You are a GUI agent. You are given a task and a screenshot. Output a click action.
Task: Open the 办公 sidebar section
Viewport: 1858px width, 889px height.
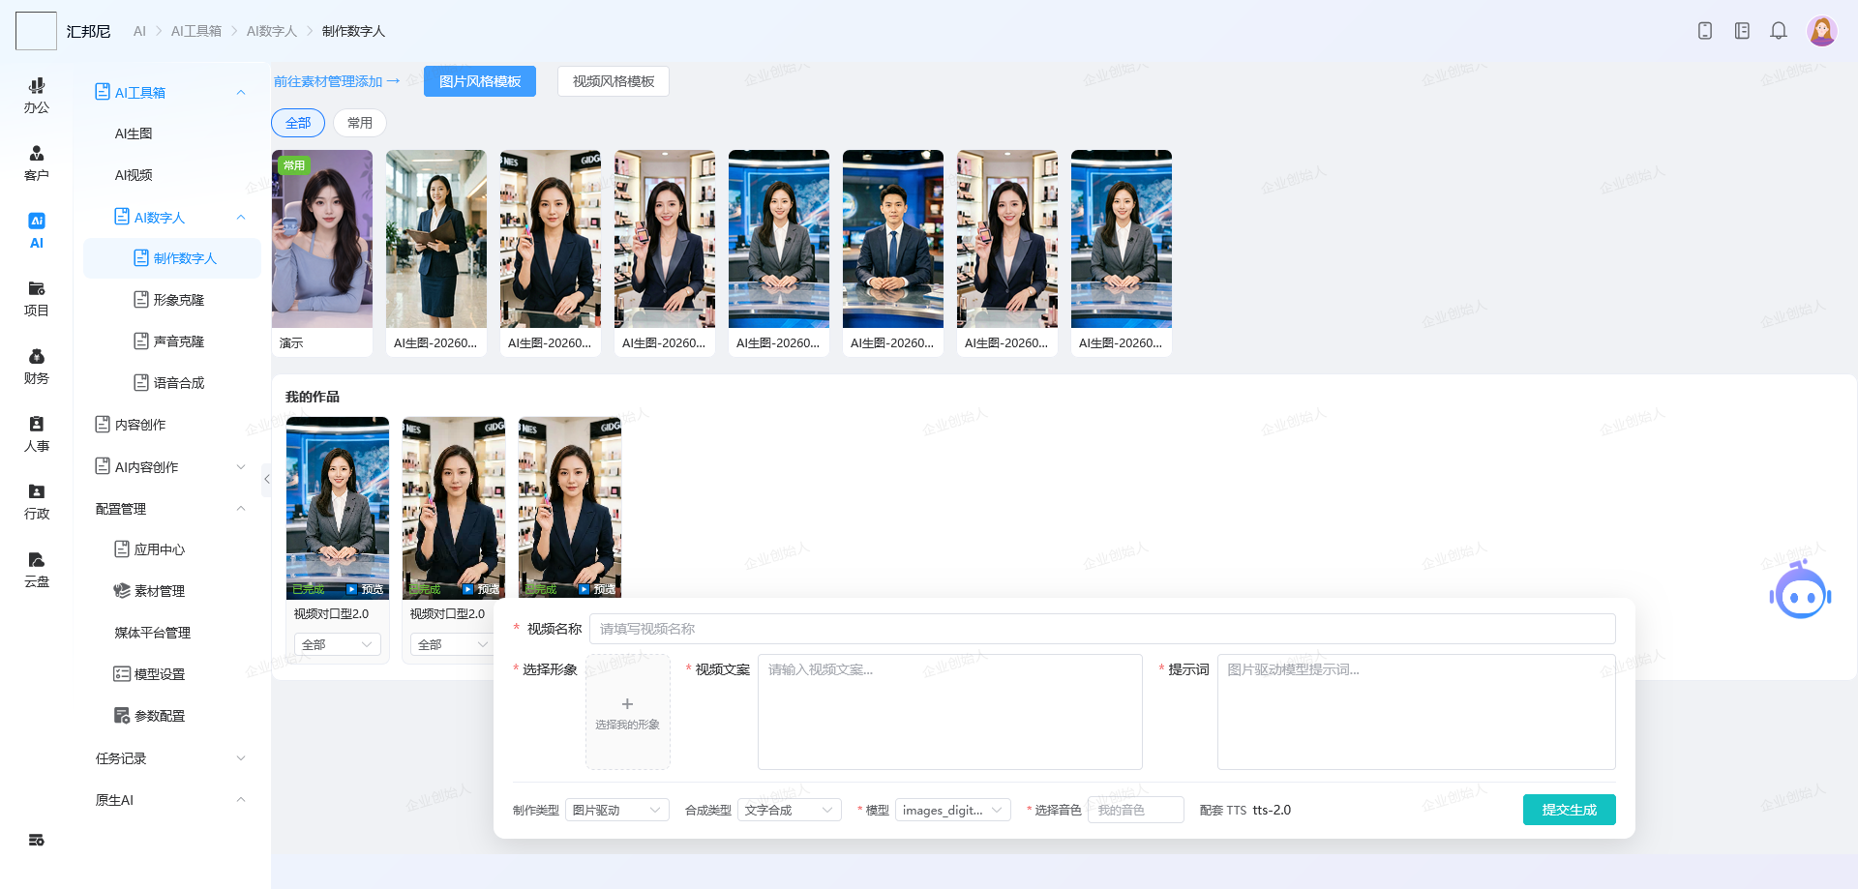[x=36, y=96]
